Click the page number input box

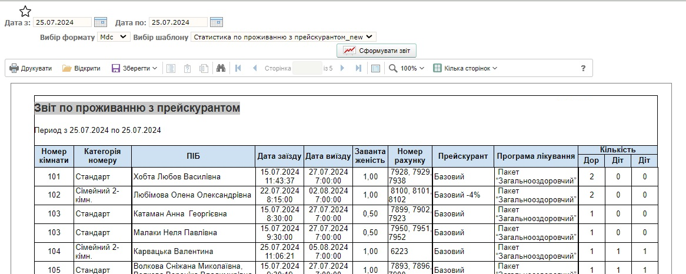click(x=307, y=68)
